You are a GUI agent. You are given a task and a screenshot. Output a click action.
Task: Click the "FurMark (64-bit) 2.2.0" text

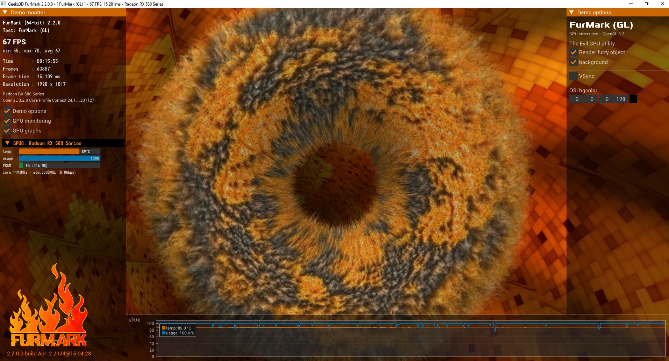tap(31, 23)
